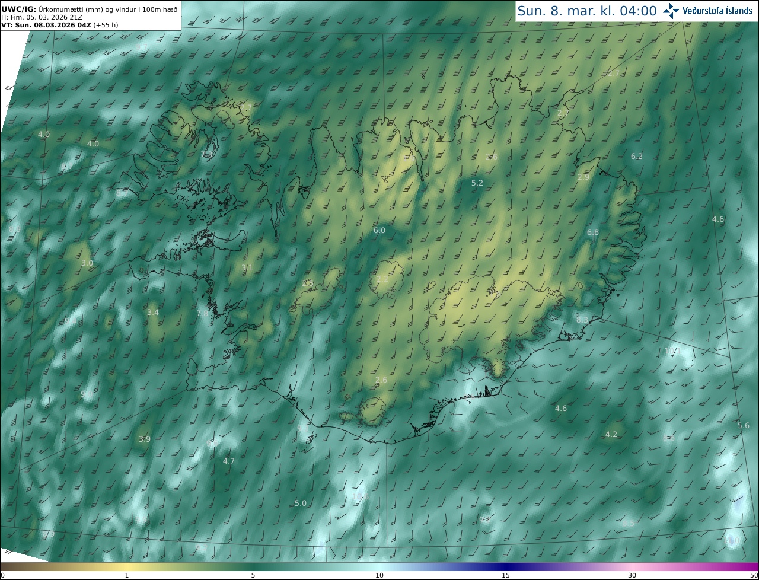Viewport: 759px width, 580px height.
Task: Click the Veðurstofa Íslands logo
Action: tap(707, 10)
